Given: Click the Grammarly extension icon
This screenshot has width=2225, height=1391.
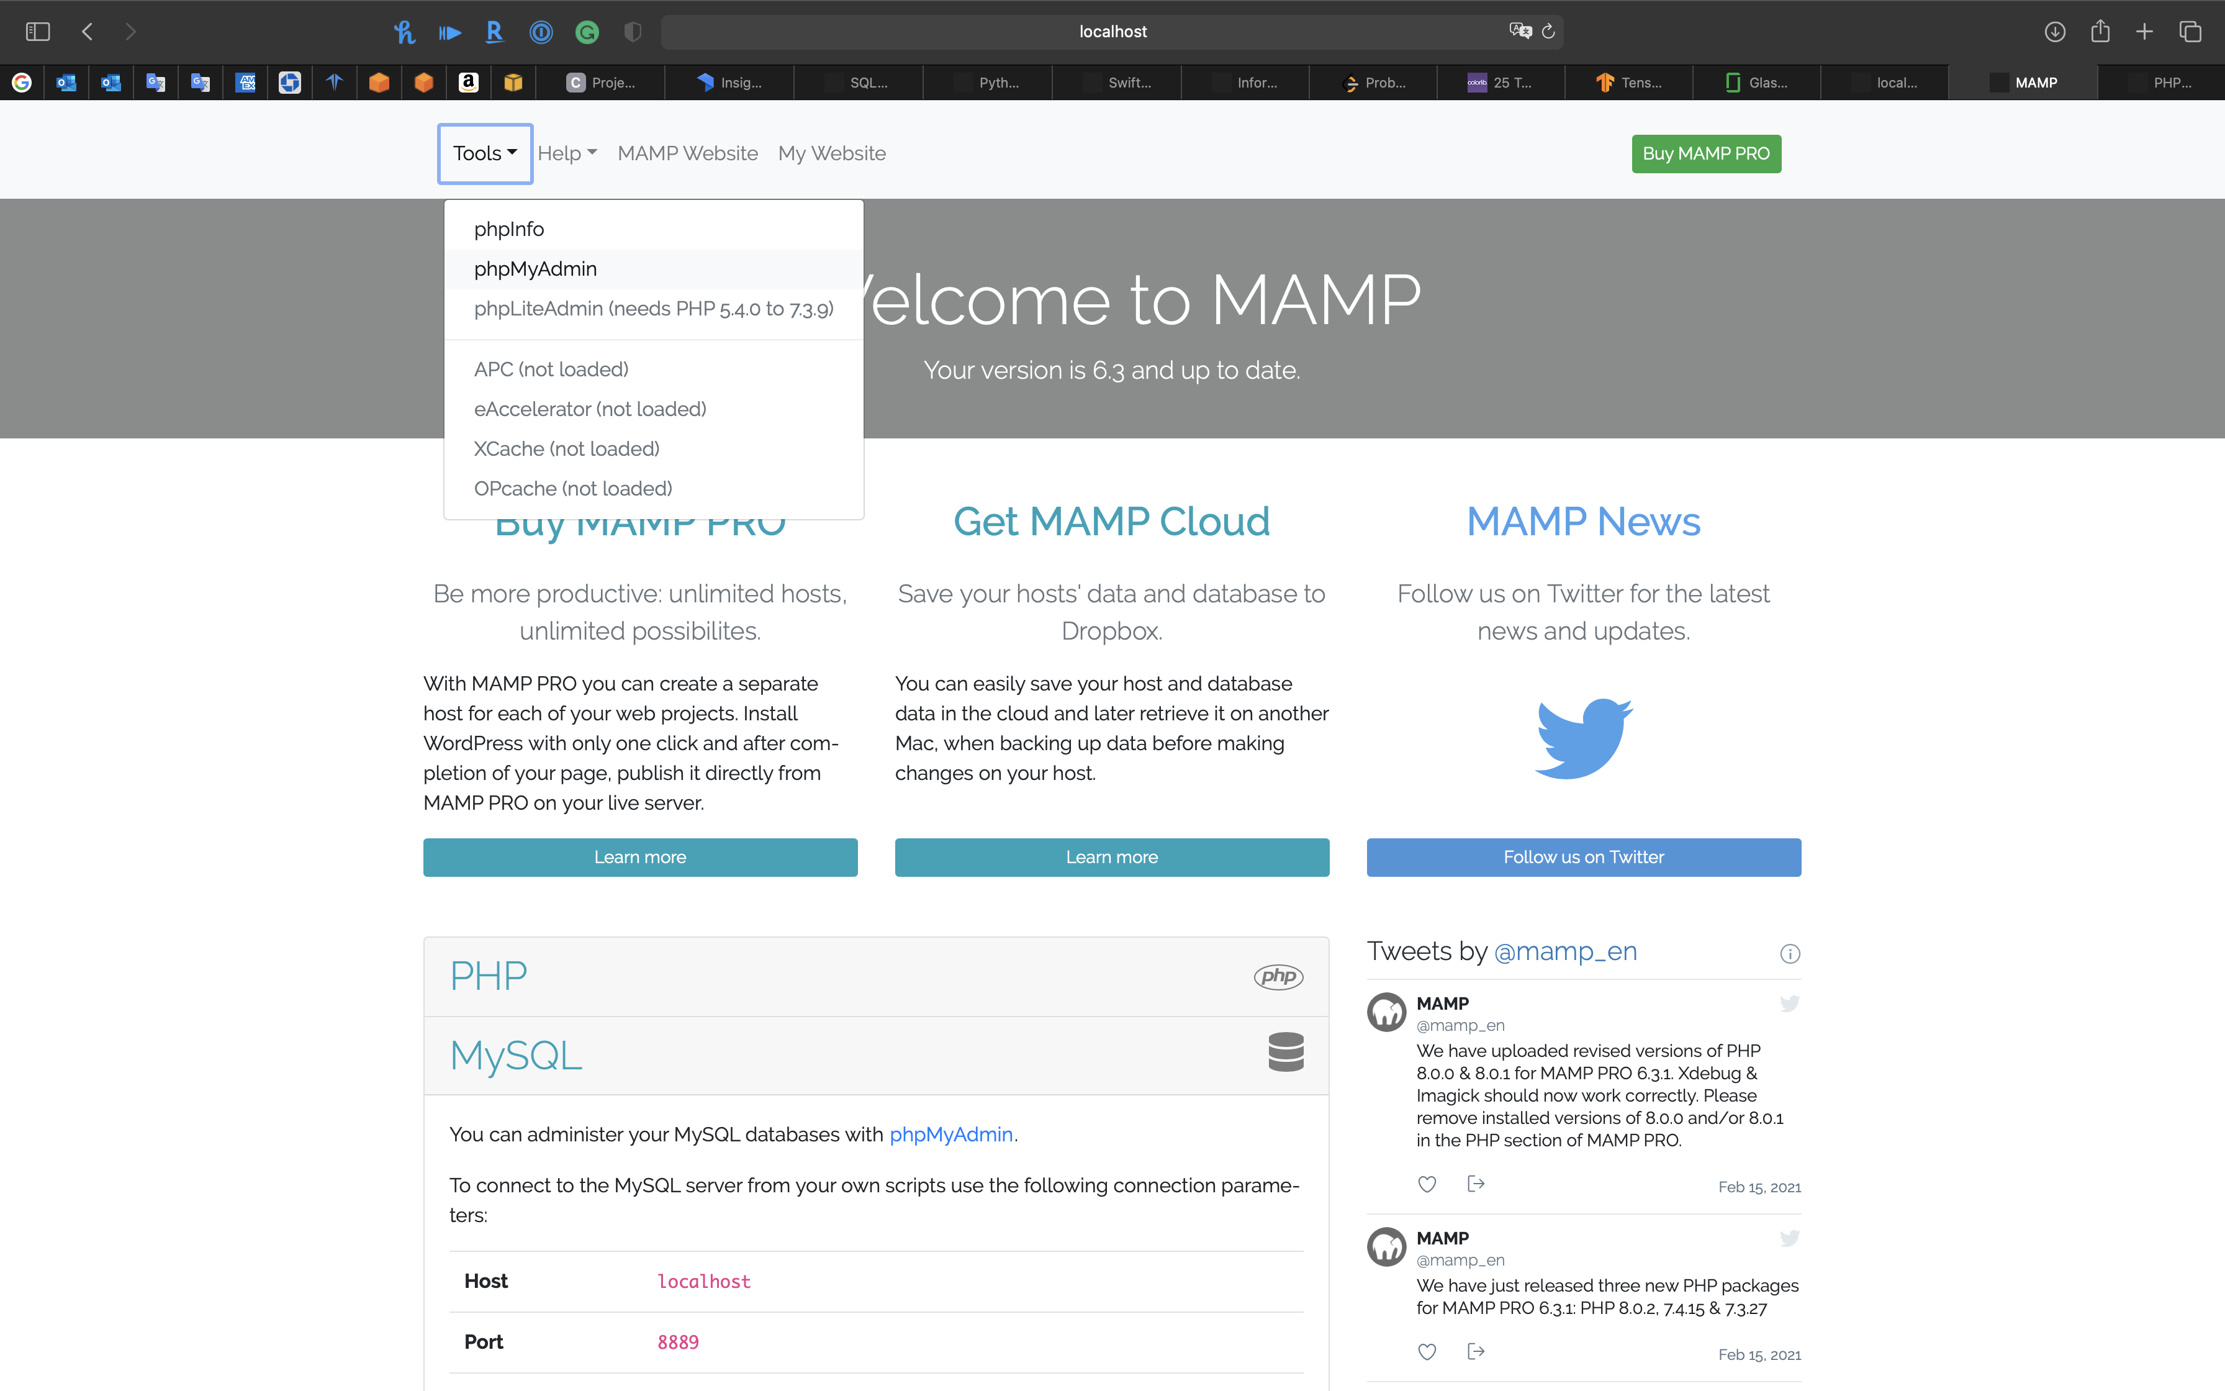Looking at the screenshot, I should (x=587, y=32).
